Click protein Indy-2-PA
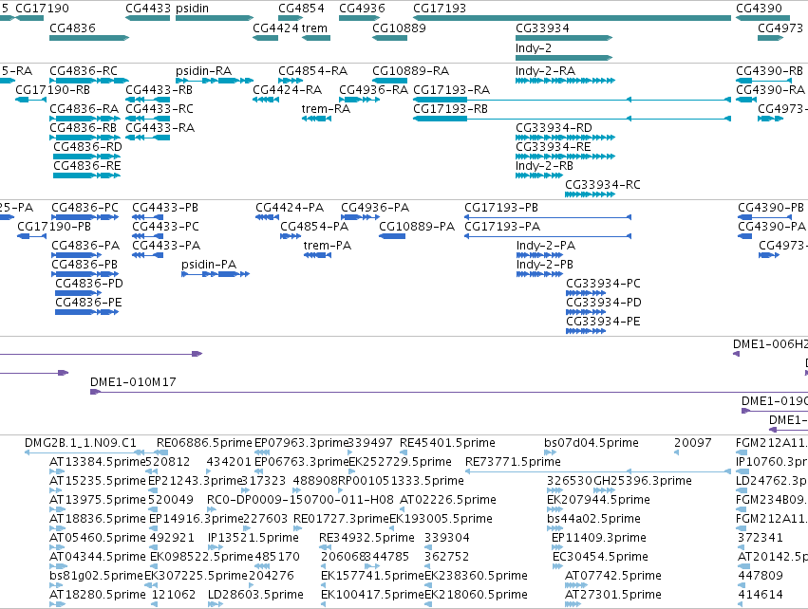The height and width of the screenshot is (609, 808). pos(546,246)
